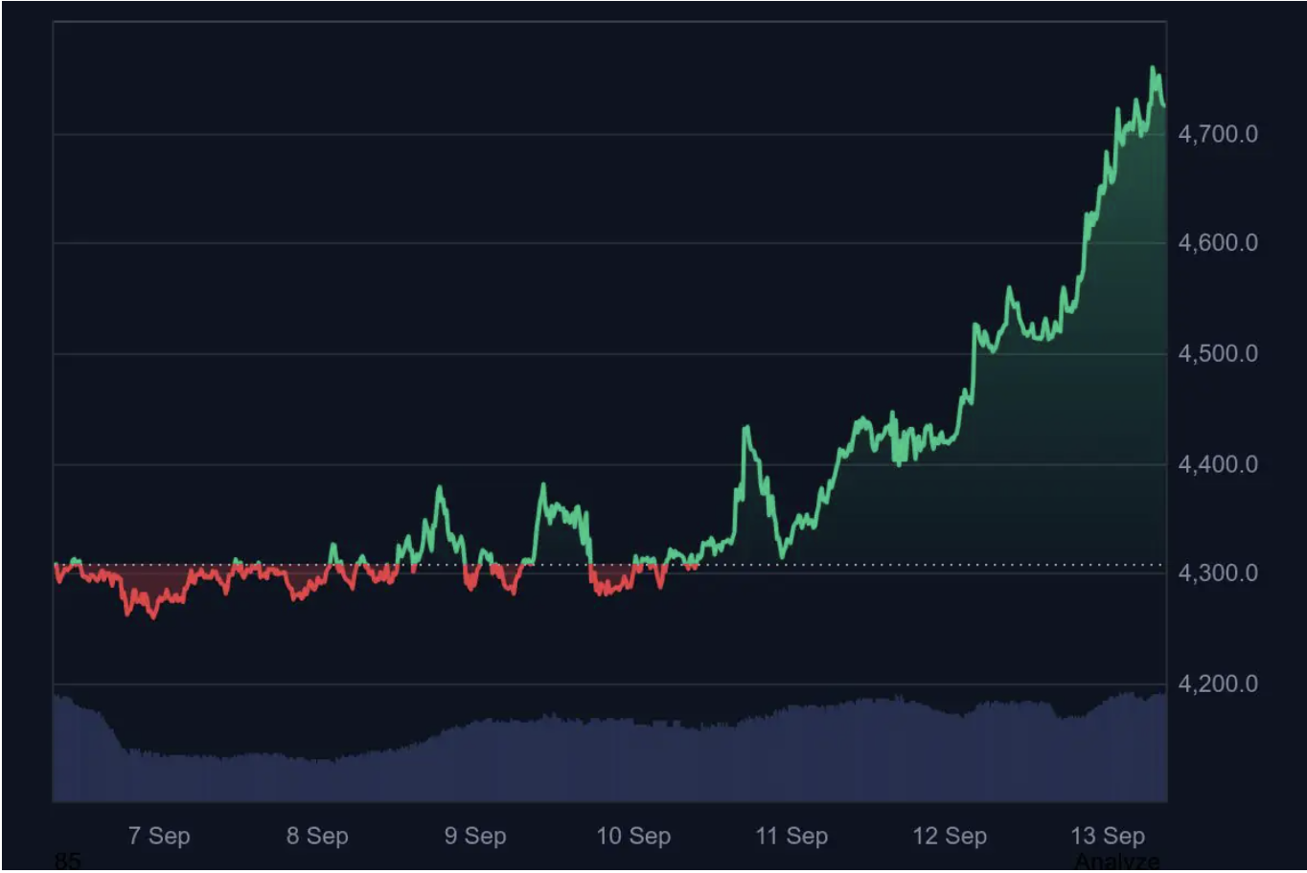1307x873 pixels.
Task: Click the 10 Sep date label
Action: click(633, 836)
